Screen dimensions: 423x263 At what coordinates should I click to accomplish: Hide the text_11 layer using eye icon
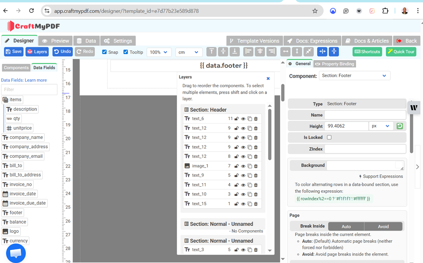click(243, 185)
